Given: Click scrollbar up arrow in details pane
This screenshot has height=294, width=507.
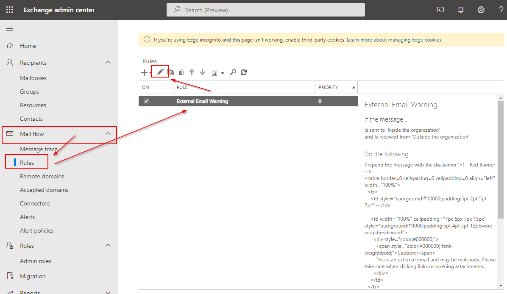Looking at the screenshot, I should click(501, 97).
